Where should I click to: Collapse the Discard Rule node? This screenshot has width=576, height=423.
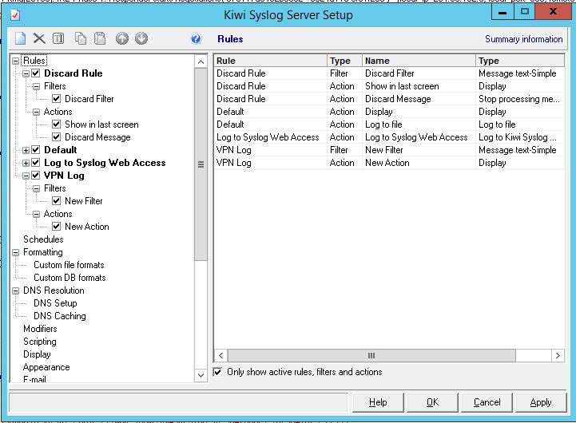[26, 73]
